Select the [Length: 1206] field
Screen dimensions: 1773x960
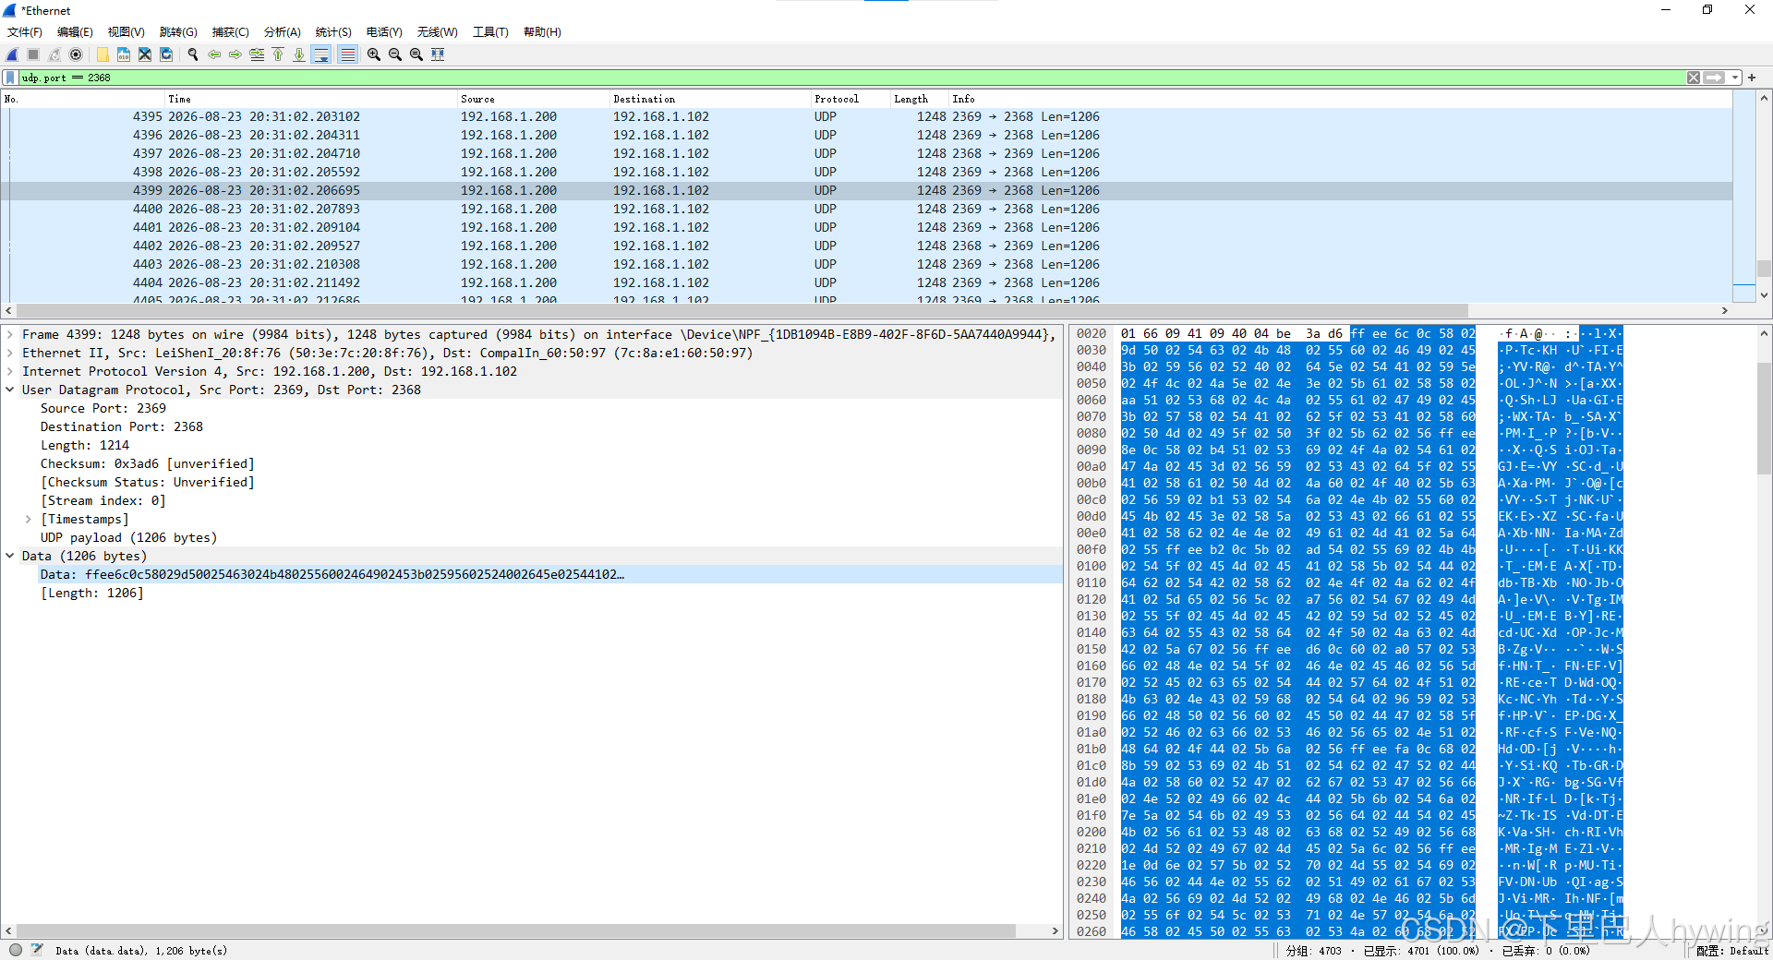[x=92, y=593]
